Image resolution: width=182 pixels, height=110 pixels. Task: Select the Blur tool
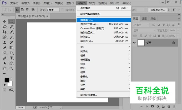point(5,53)
